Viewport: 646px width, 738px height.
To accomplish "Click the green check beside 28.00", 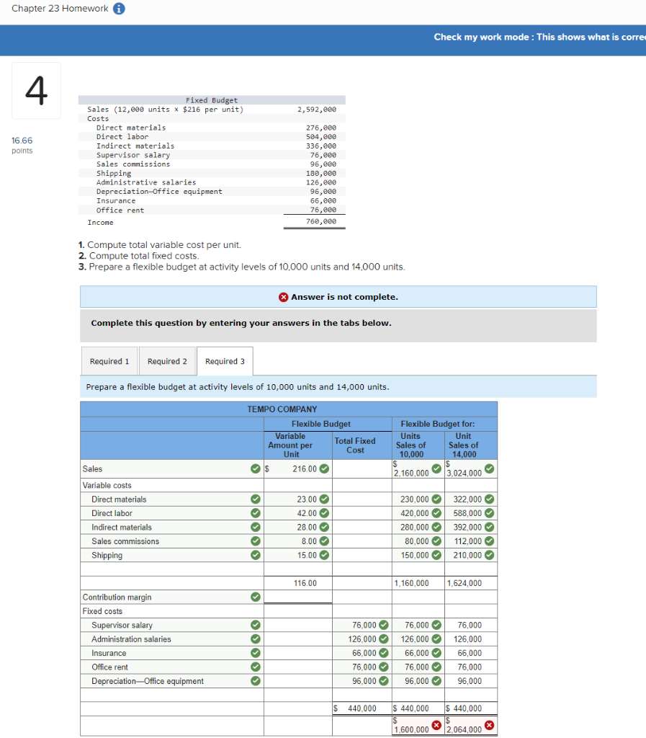I will (324, 527).
